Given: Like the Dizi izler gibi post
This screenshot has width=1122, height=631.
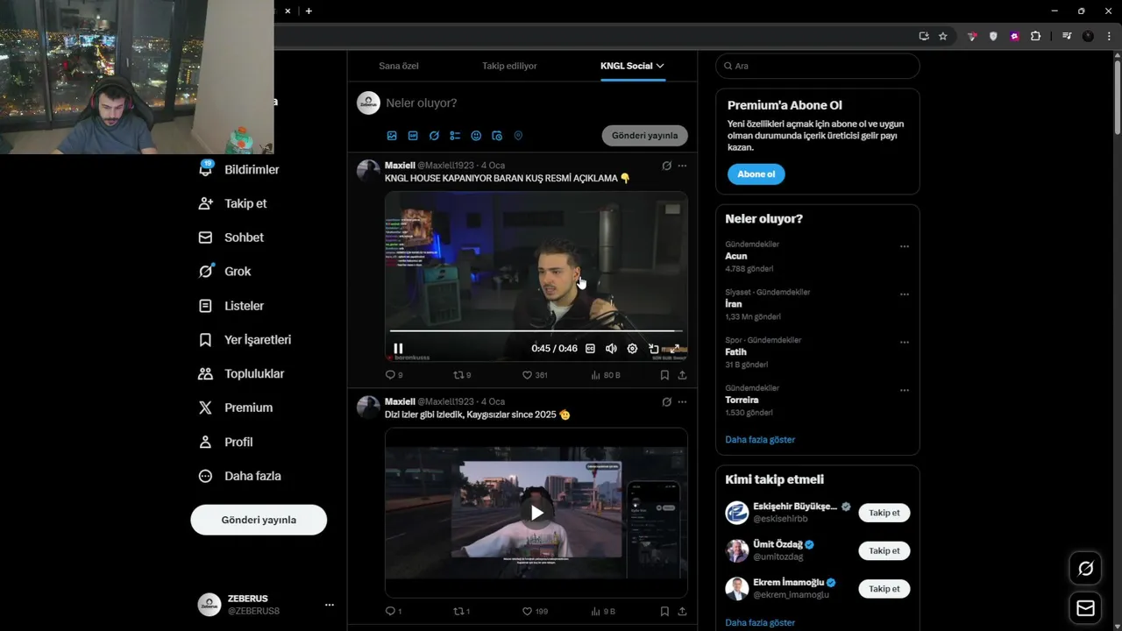Looking at the screenshot, I should tap(534, 611).
